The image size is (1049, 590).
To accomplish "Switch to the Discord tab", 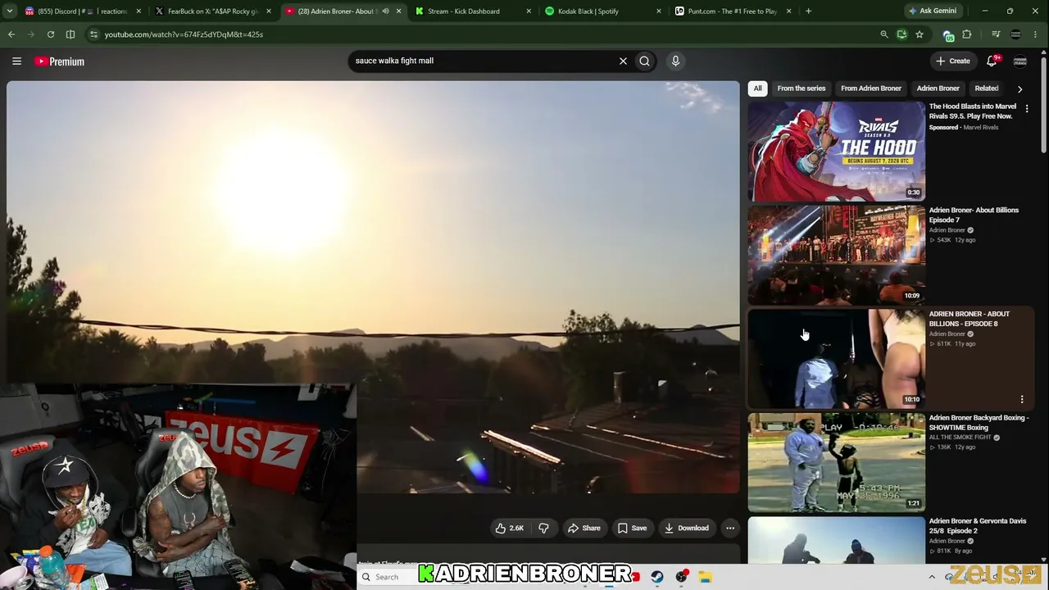I will coord(83,11).
